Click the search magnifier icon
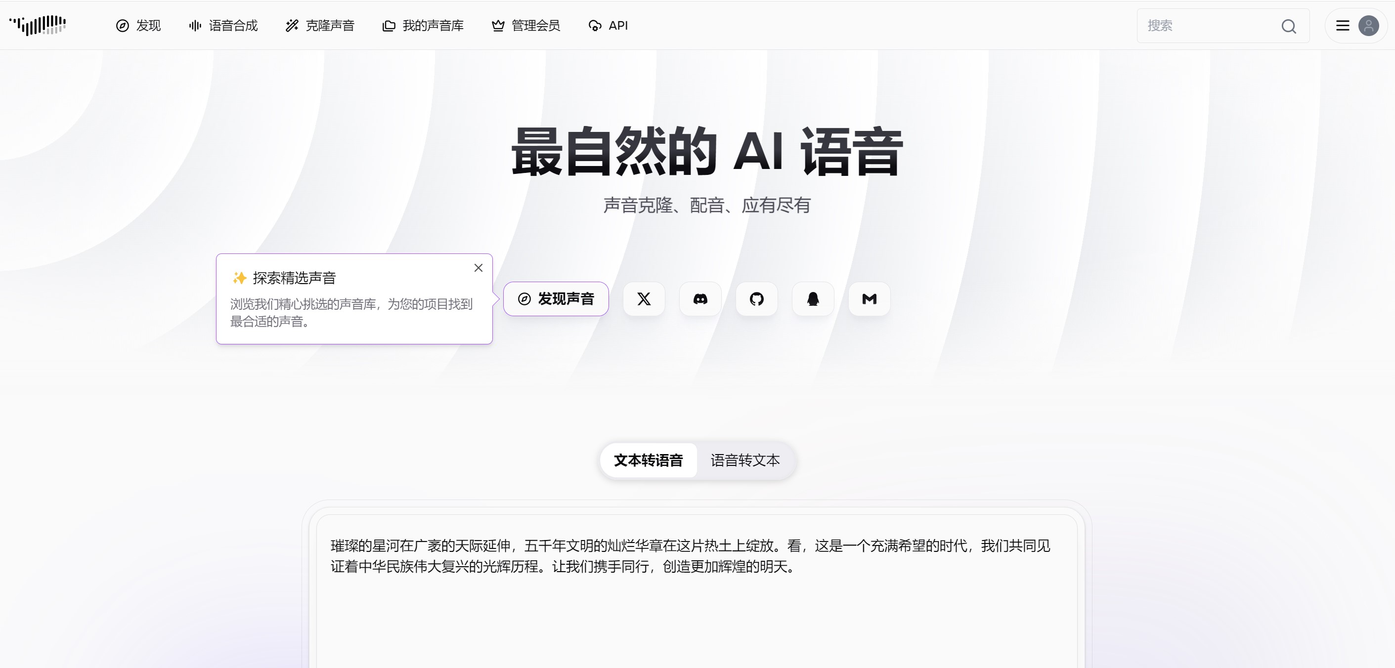The height and width of the screenshot is (668, 1395). point(1288,26)
